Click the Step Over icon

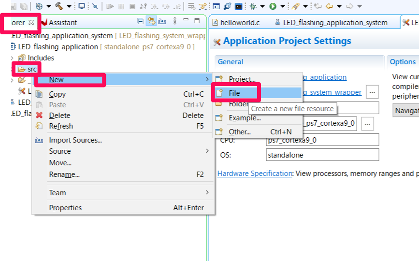pos(166,6)
